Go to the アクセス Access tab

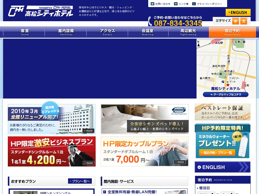click(x=107, y=32)
